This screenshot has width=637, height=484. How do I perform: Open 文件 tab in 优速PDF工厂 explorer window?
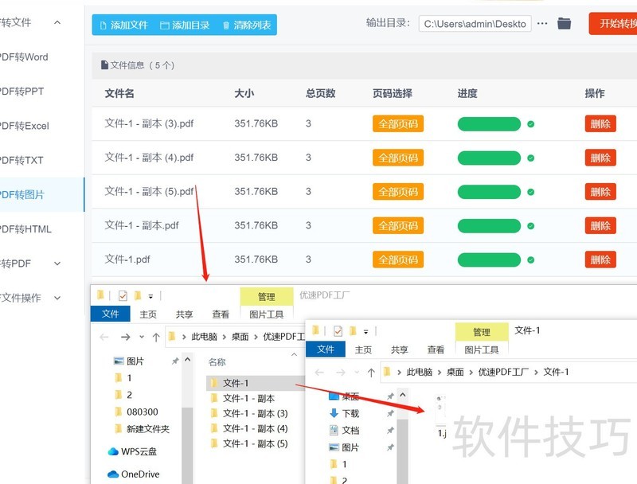[x=110, y=314]
